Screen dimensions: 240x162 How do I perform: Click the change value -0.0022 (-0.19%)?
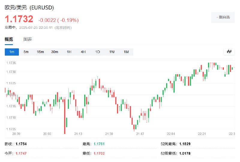coord(58,20)
